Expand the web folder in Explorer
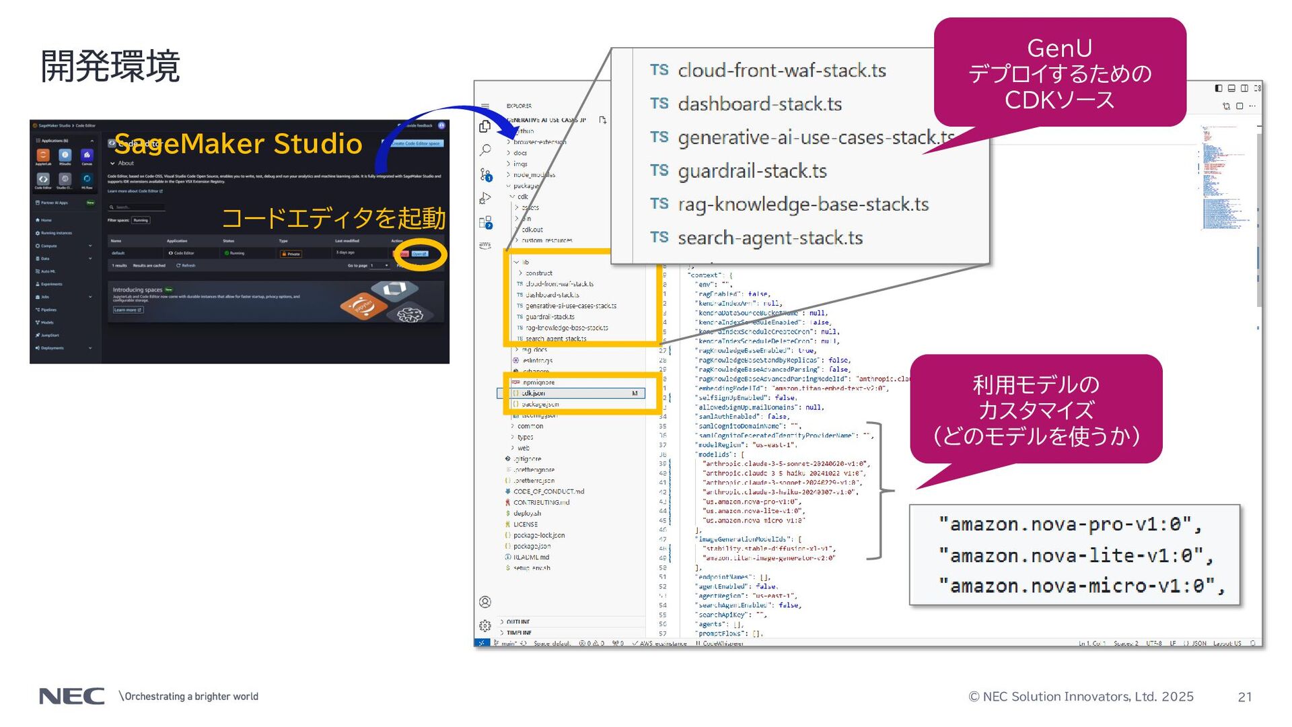 tap(520, 448)
